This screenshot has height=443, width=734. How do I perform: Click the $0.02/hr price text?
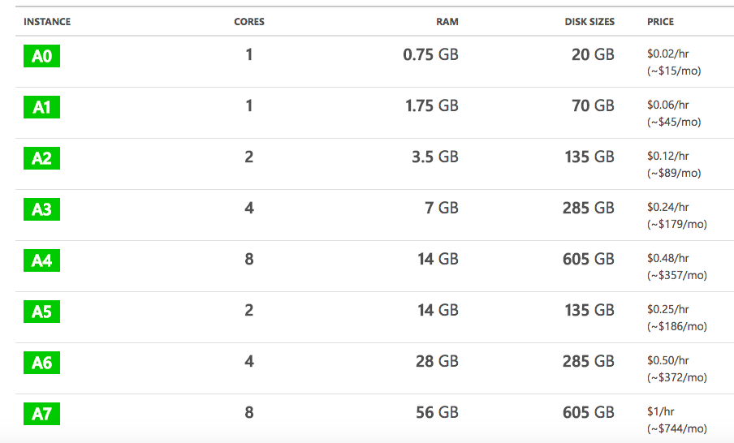click(667, 54)
